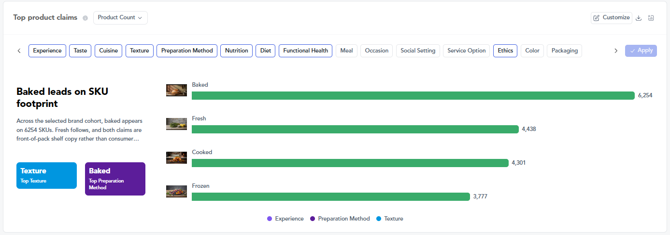The image size is (670, 235).
Task: Open the Product Count dropdown
Action: (120, 18)
